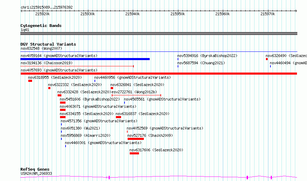
Task: Select the blue nsv4059164 variant bar
Action: pos(85,59)
